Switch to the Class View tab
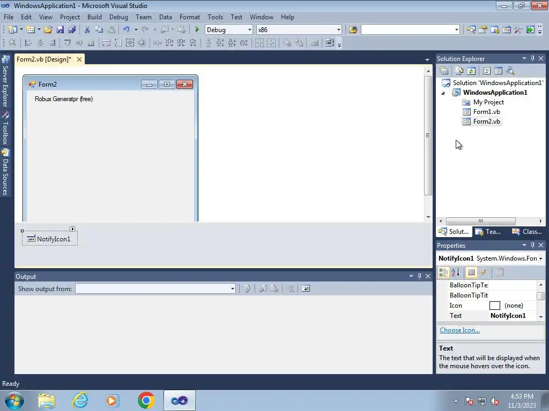 click(528, 231)
